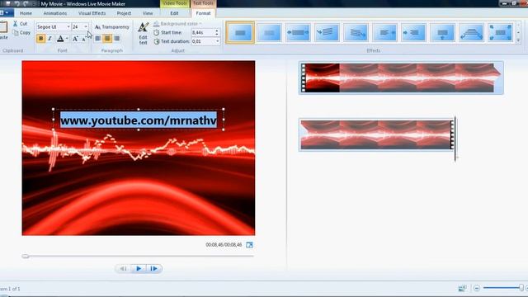Open the Text duration dropdown

(x=218, y=41)
